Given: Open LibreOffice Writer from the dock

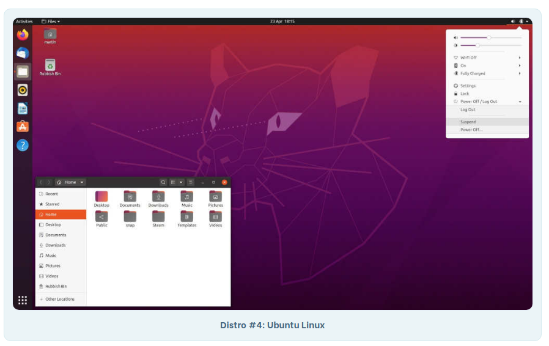Looking at the screenshot, I should click(x=23, y=109).
